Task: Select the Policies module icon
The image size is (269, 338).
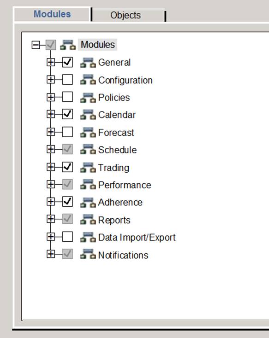Action: 88,98
